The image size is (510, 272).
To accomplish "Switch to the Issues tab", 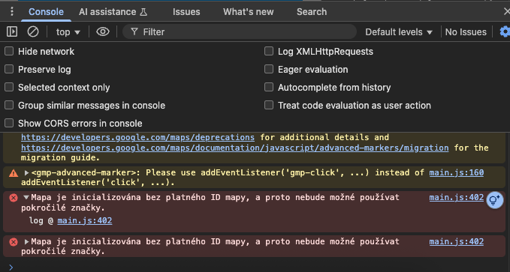I will (186, 12).
